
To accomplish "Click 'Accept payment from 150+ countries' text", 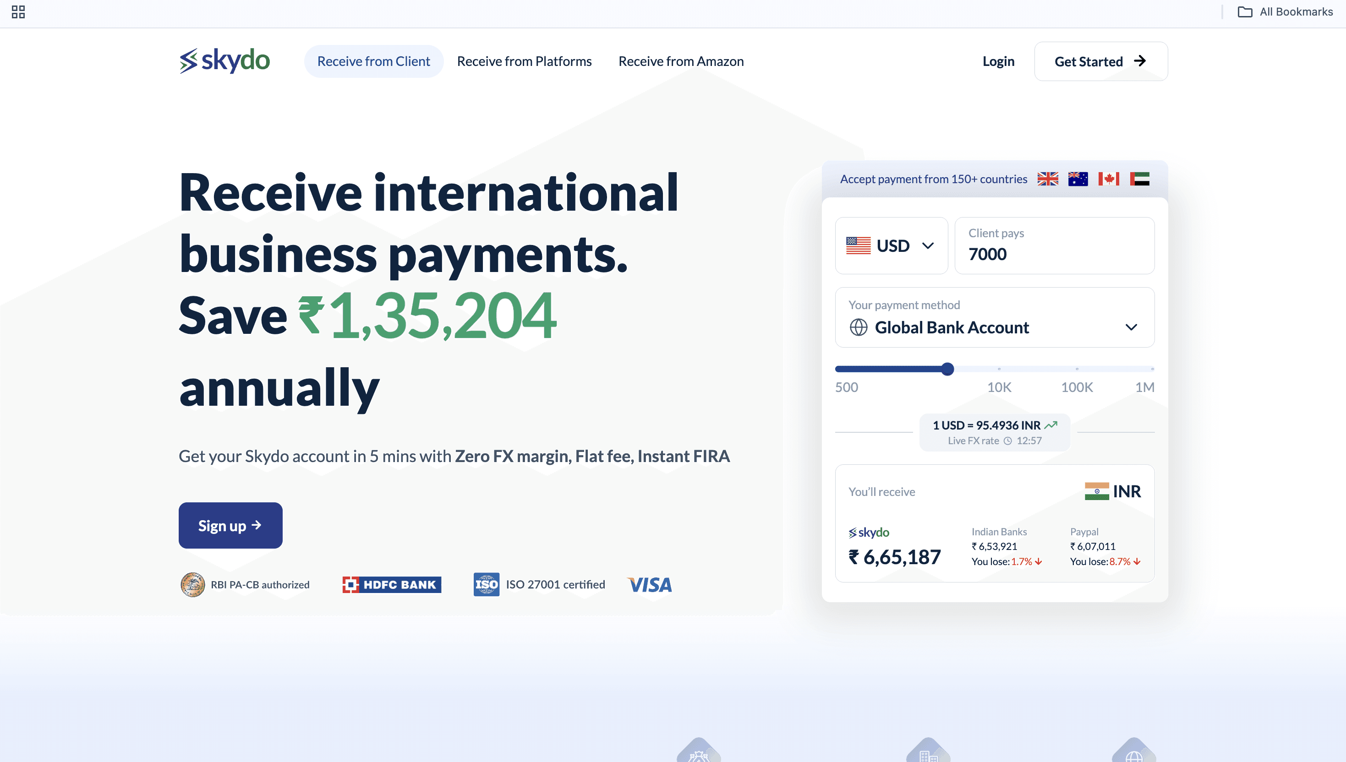I will pos(934,179).
